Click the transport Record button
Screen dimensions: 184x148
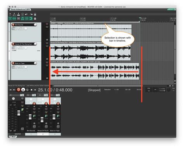pyautogui.click(x=19, y=90)
